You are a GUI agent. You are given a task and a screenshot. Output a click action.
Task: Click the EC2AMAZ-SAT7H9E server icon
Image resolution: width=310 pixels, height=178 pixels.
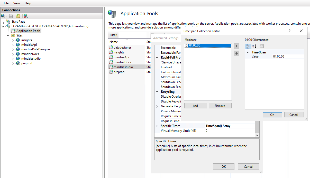[8, 26]
